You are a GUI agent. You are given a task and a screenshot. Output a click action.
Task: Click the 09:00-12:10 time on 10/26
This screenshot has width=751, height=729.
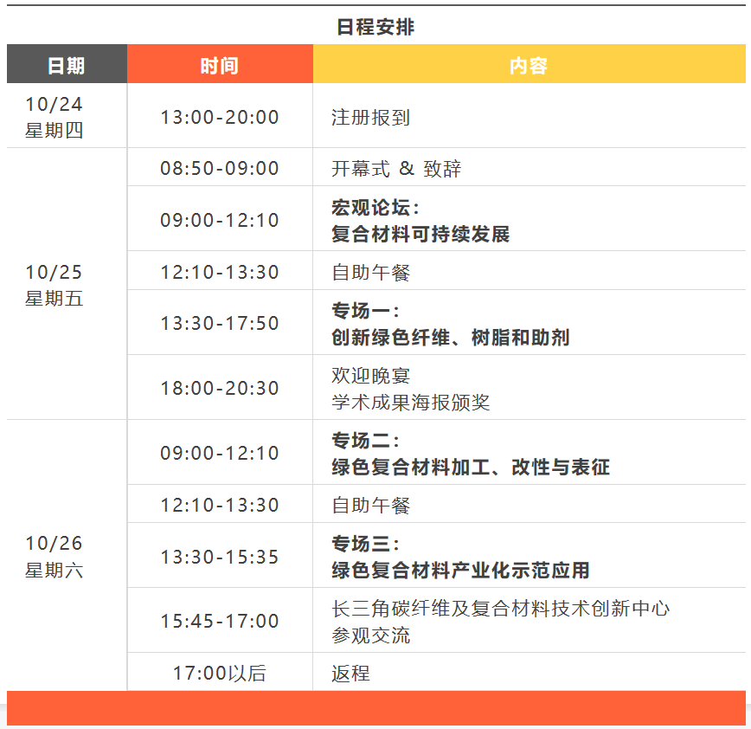(220, 453)
